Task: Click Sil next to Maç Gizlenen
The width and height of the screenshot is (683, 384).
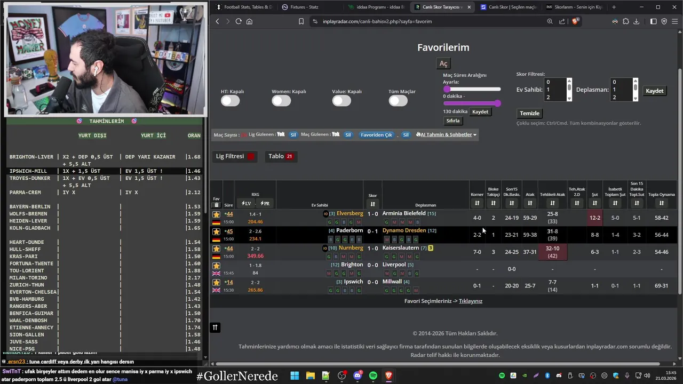Action: coord(348,135)
